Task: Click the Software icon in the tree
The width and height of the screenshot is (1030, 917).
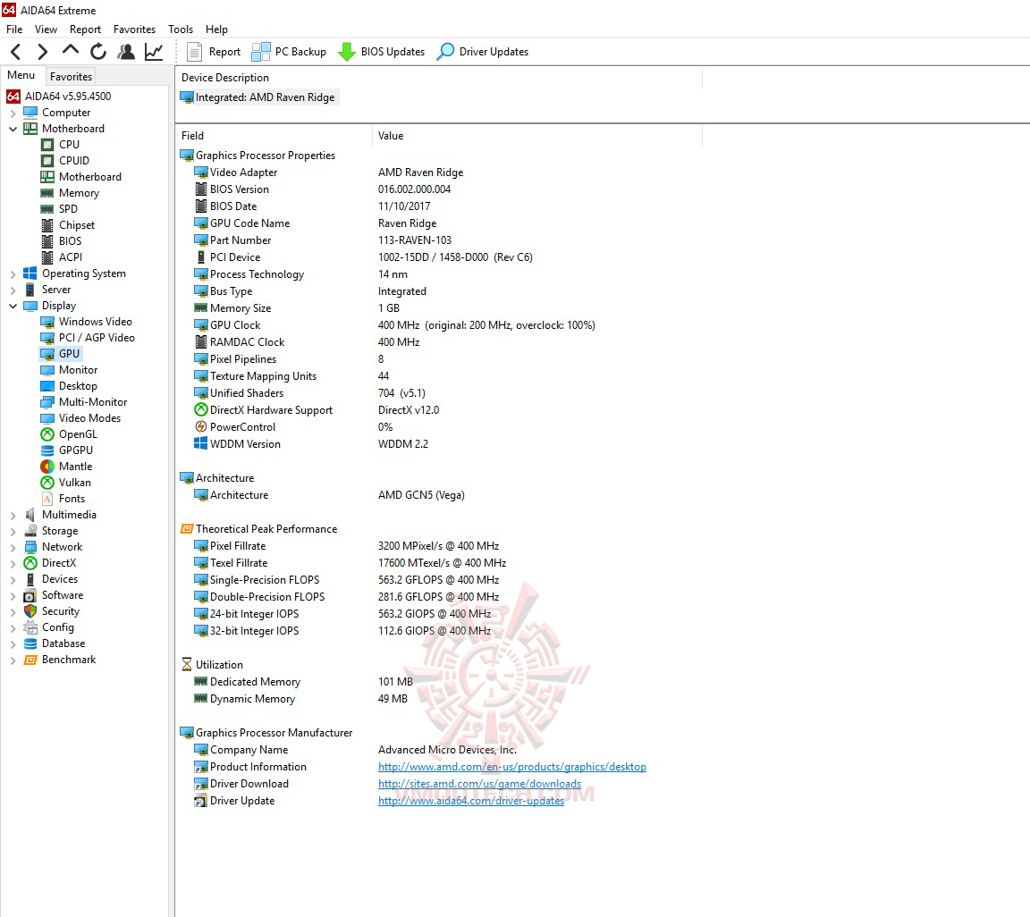Action: pyautogui.click(x=30, y=595)
